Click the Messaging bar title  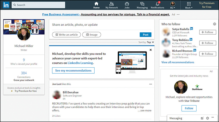[176, 118]
